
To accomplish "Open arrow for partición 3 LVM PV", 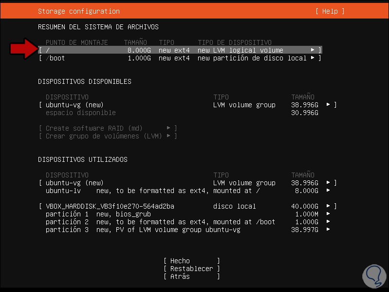I will 328,230.
